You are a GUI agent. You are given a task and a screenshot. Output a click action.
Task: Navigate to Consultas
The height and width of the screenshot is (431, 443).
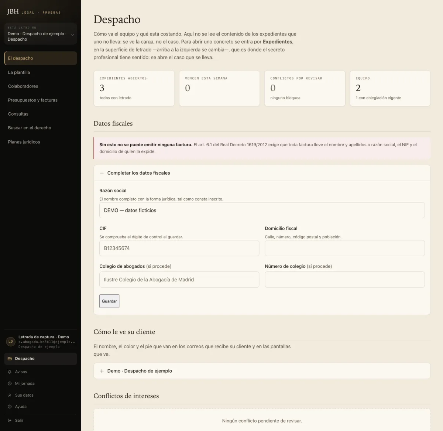[41, 114]
